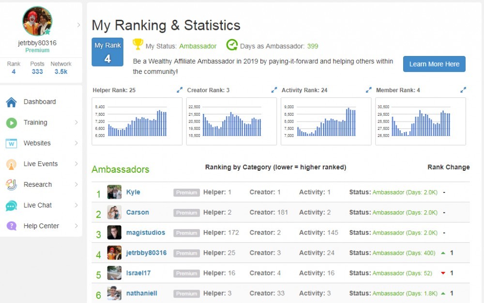Click the Creator Rank bar chart
Image resolution: width=484 pixels, height=303 pixels.
pyautogui.click(x=231, y=121)
